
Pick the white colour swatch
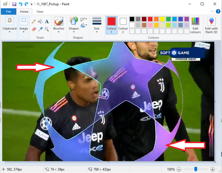click(132, 25)
